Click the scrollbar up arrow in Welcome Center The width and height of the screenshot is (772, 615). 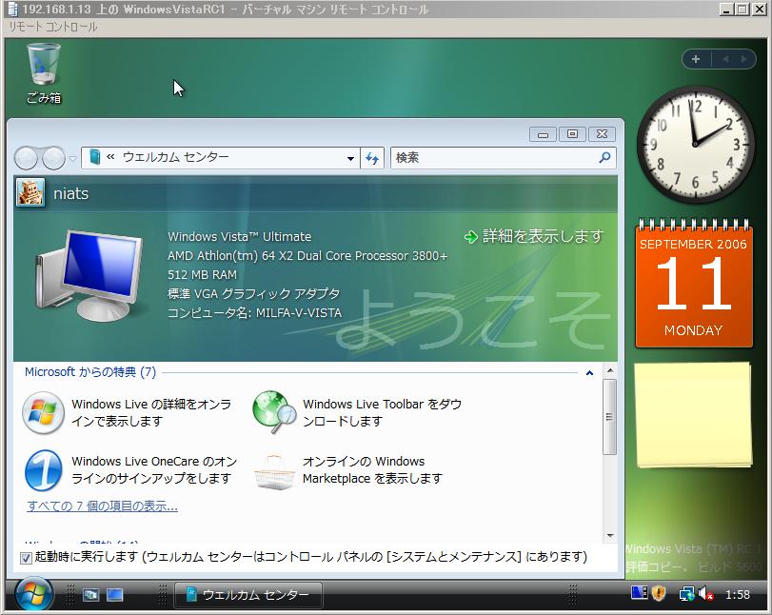[610, 370]
